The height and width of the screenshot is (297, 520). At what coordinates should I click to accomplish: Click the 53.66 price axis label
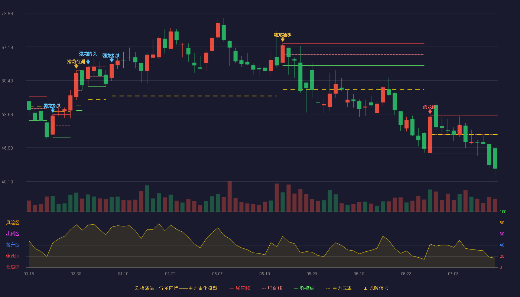[x=7, y=115]
